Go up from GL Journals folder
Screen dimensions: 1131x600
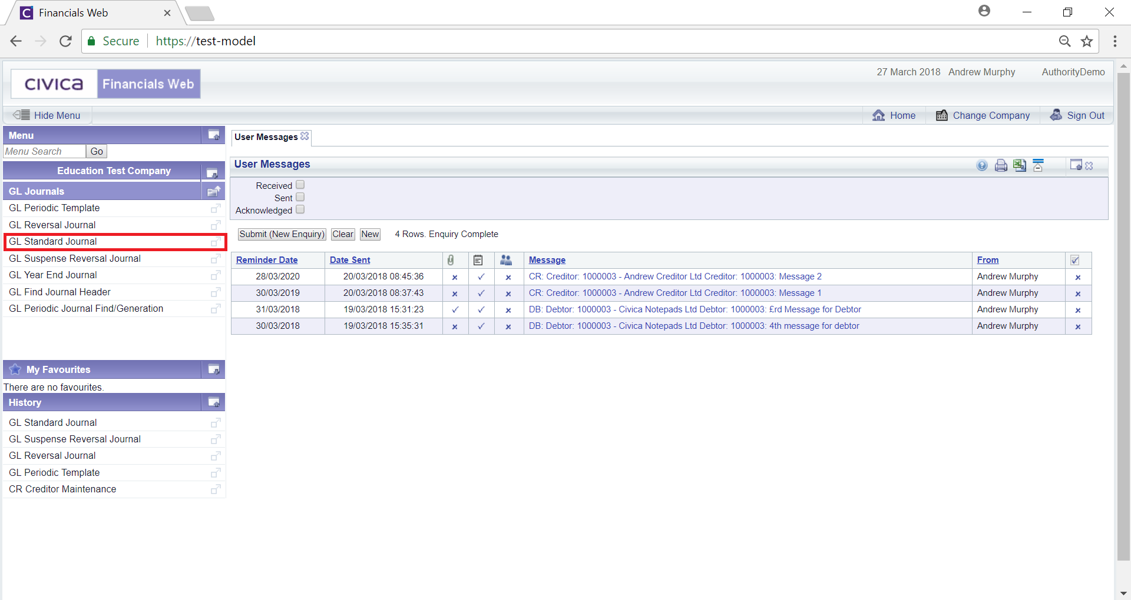[x=214, y=191]
